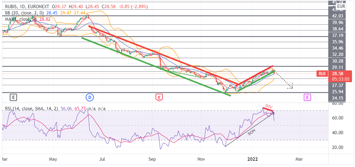Image resolution: width=355 pixels, height=167 pixels.
Task: Click the black E earnings marker near March
Action: (14, 98)
